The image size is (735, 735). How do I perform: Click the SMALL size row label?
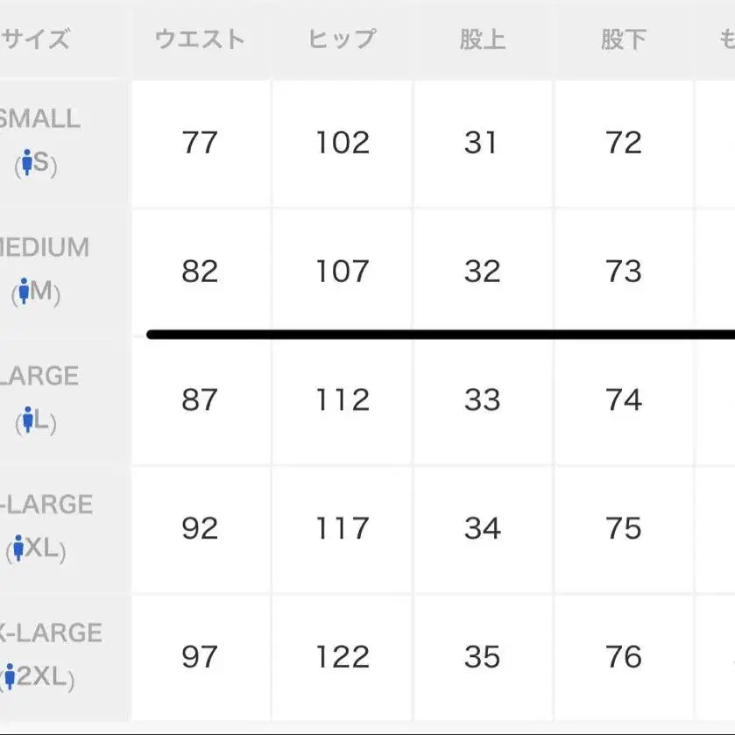[x=39, y=119]
